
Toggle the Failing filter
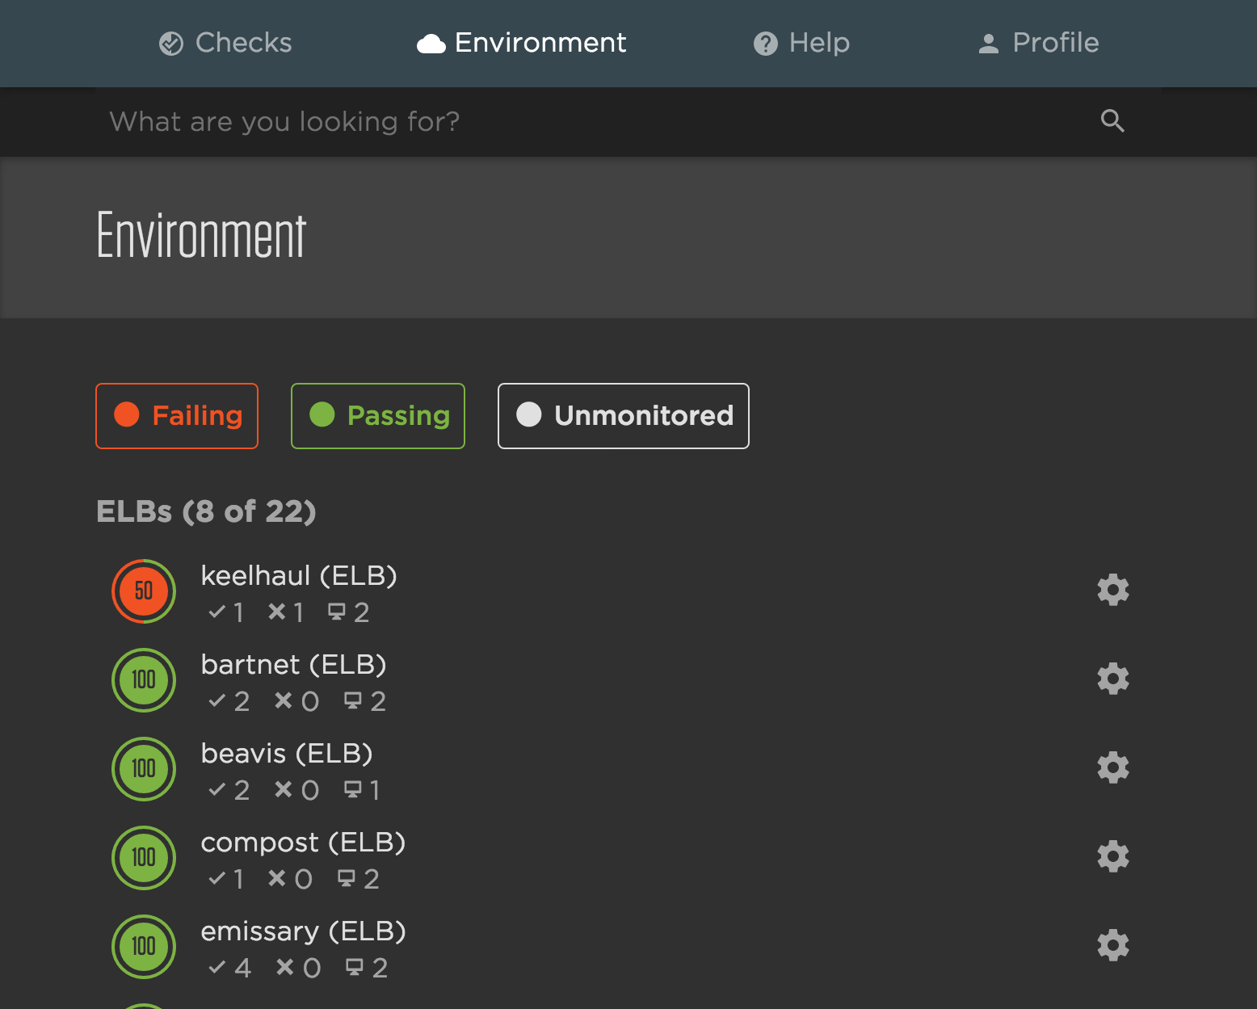177,416
